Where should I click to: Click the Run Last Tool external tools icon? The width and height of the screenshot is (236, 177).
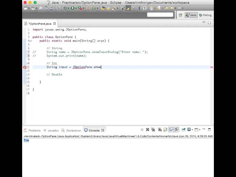80,8
